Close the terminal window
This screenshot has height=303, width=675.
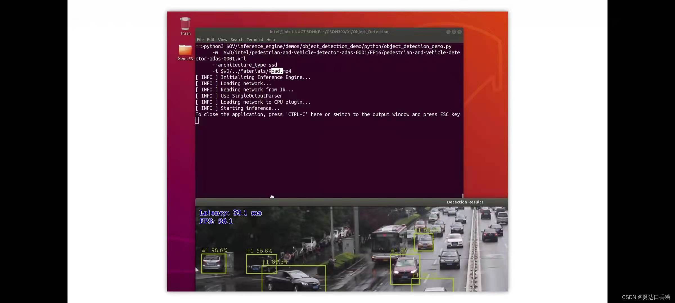point(460,32)
